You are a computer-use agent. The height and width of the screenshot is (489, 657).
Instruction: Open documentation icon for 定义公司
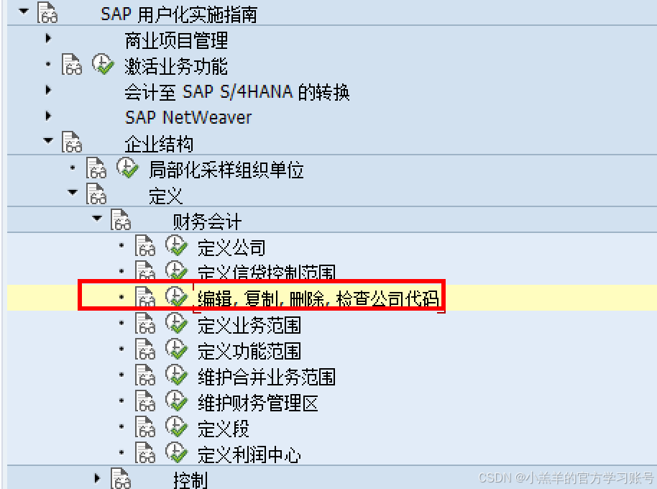[144, 245]
